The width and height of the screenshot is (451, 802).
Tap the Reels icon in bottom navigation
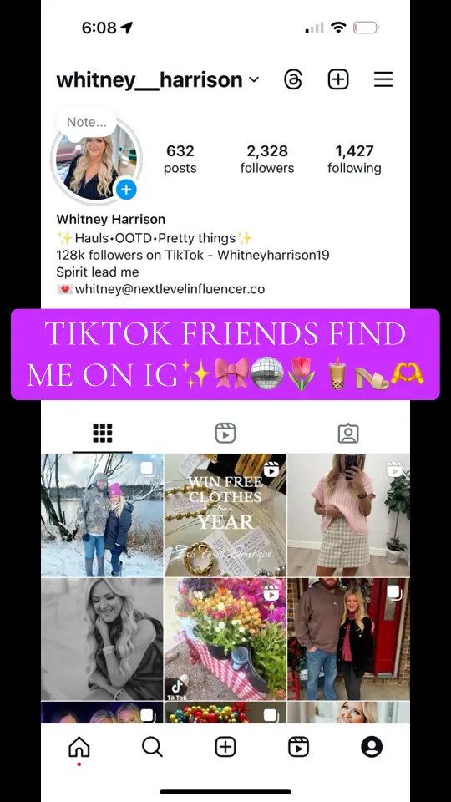[299, 747]
